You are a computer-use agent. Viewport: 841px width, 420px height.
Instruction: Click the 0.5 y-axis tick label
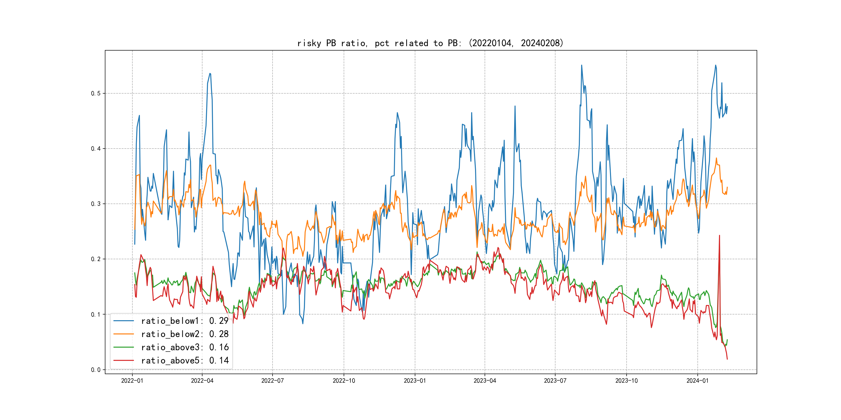pos(96,94)
